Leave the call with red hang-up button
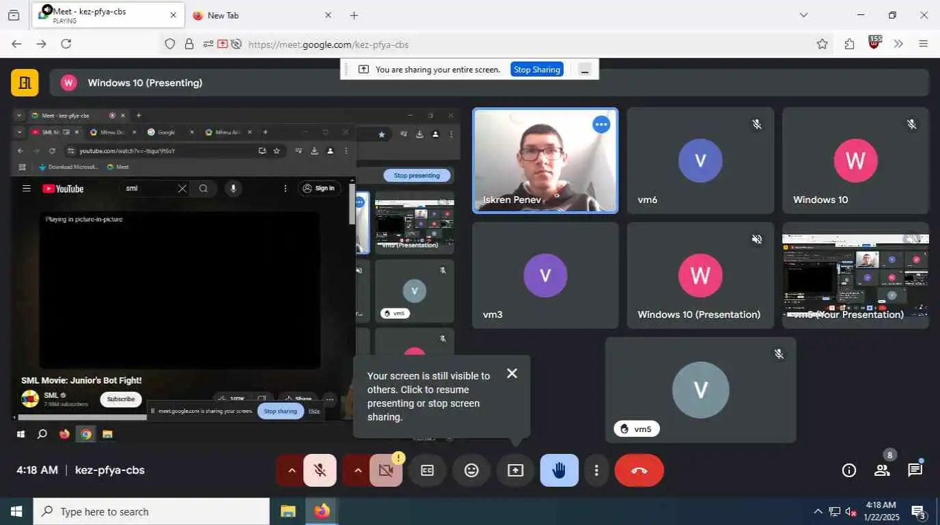 (639, 470)
